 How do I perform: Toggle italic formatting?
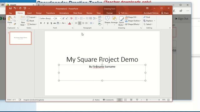pos(44,23)
